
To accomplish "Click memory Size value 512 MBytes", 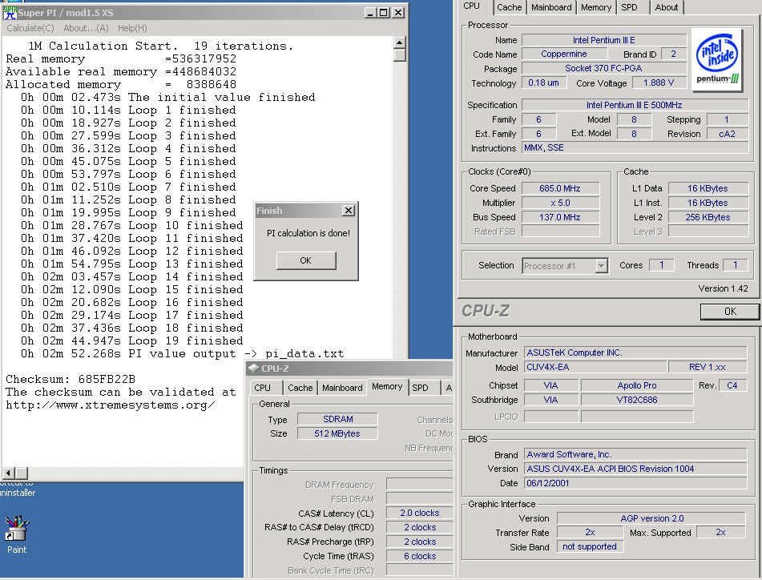I will coord(337,433).
